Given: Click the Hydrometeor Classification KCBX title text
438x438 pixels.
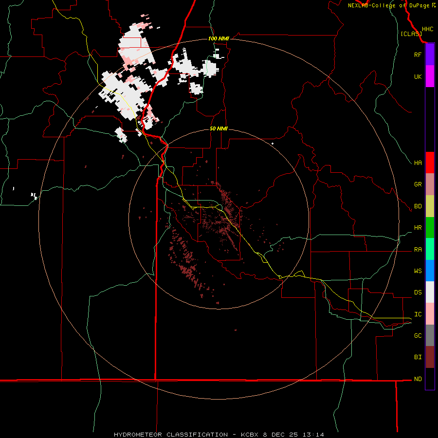Looking at the screenshot, I should click(x=219, y=435).
